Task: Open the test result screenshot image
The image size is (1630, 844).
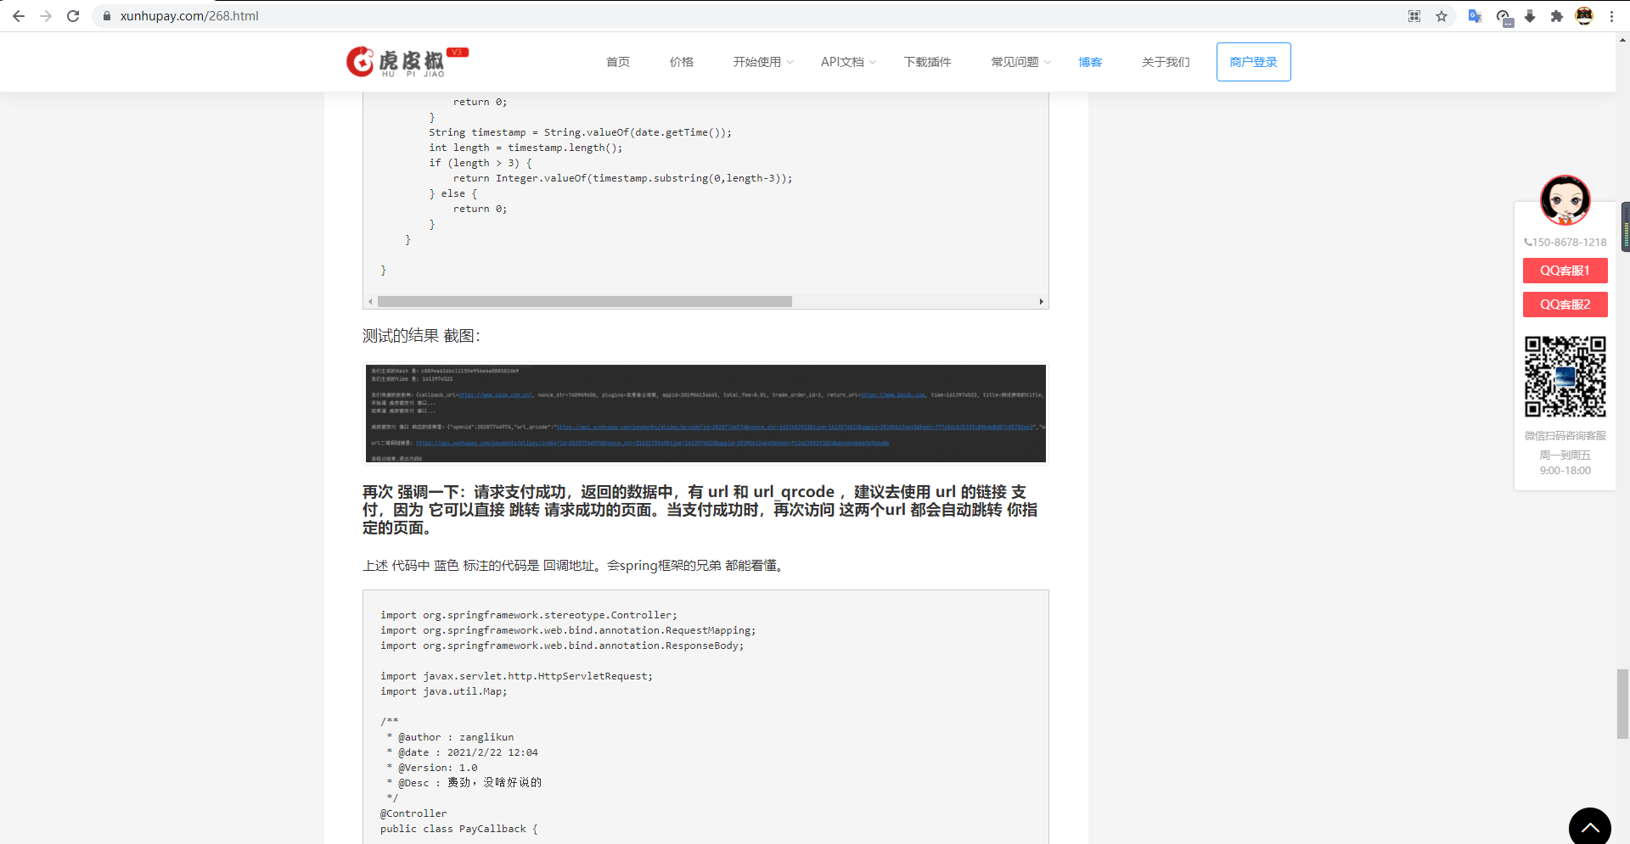Action: pyautogui.click(x=705, y=414)
